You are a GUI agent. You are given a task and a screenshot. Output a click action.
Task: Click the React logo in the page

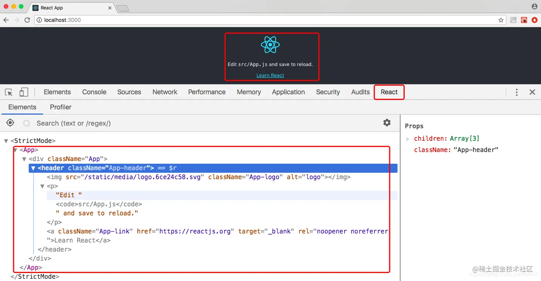pos(270,45)
